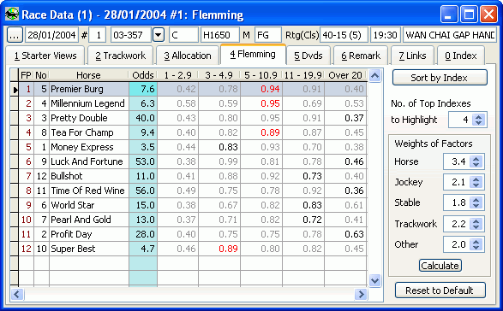Click the horizontal scroll left arrow
This screenshot has width=503, height=311.
(x=17, y=294)
